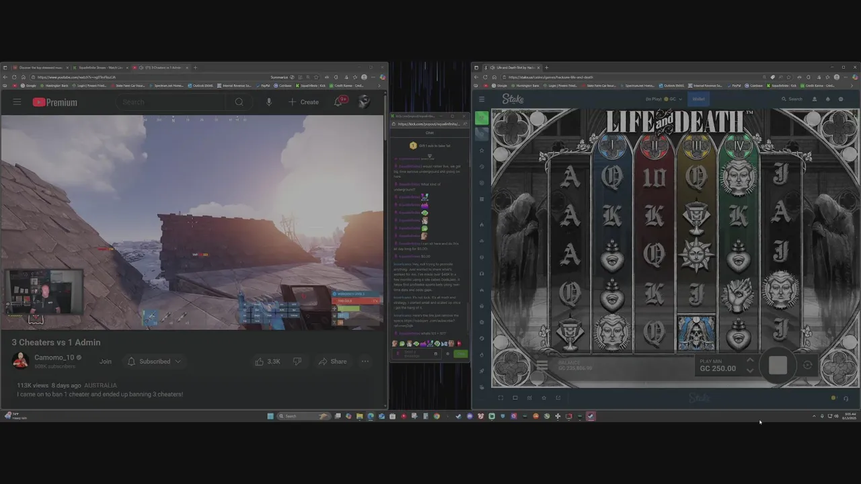Image resolution: width=861 pixels, height=484 pixels.
Task: Open the Stake Wallet button
Action: pyautogui.click(x=699, y=99)
